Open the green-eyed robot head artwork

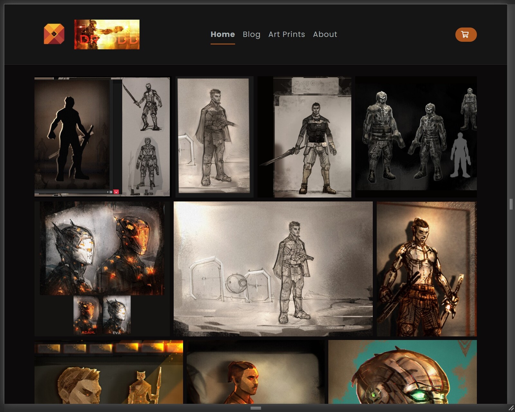point(402,372)
